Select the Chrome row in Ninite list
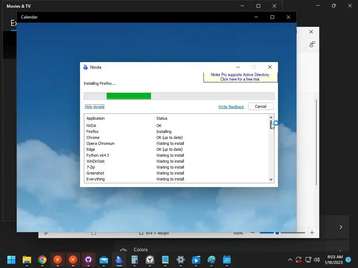The width and height of the screenshot is (358, 268). tap(176, 137)
